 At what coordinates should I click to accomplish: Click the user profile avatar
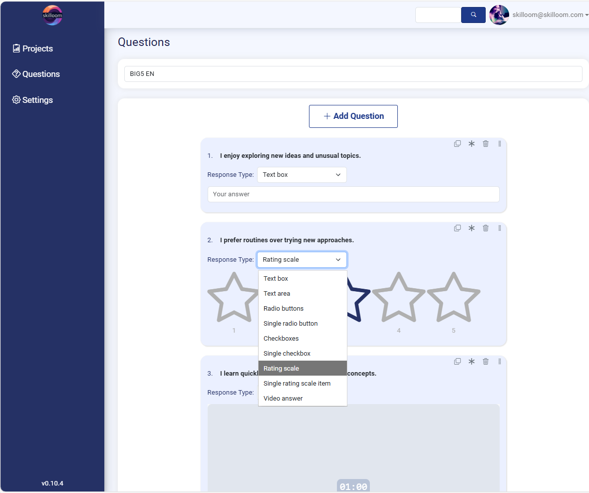coord(499,15)
